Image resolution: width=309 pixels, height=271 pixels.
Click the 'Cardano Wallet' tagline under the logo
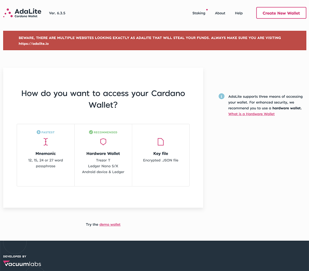tap(26, 16)
